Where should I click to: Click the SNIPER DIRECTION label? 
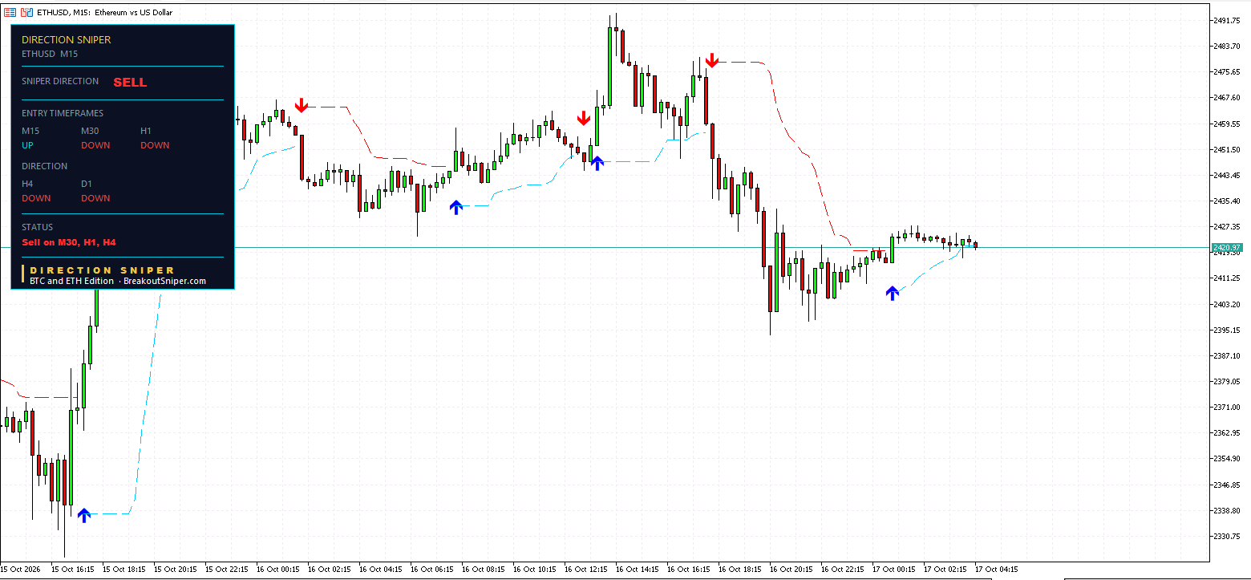pyautogui.click(x=60, y=81)
